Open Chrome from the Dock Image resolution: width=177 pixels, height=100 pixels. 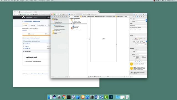tap(64, 97)
